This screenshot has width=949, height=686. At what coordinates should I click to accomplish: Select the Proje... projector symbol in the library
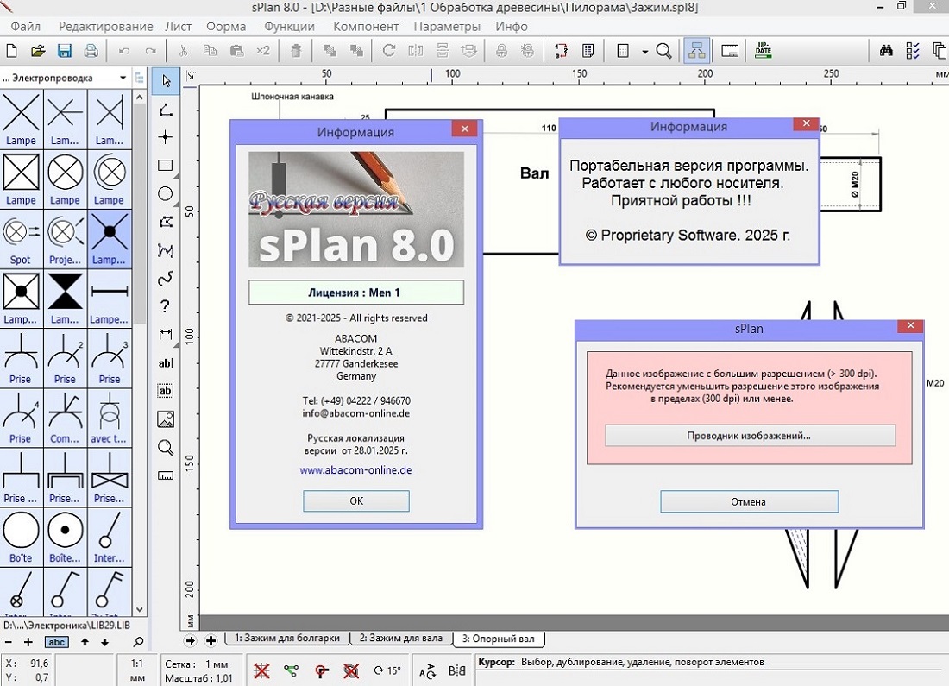(65, 238)
